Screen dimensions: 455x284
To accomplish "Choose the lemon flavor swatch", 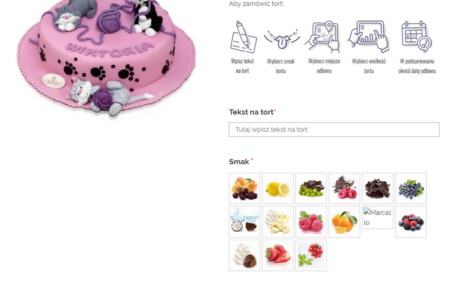I will (278, 189).
